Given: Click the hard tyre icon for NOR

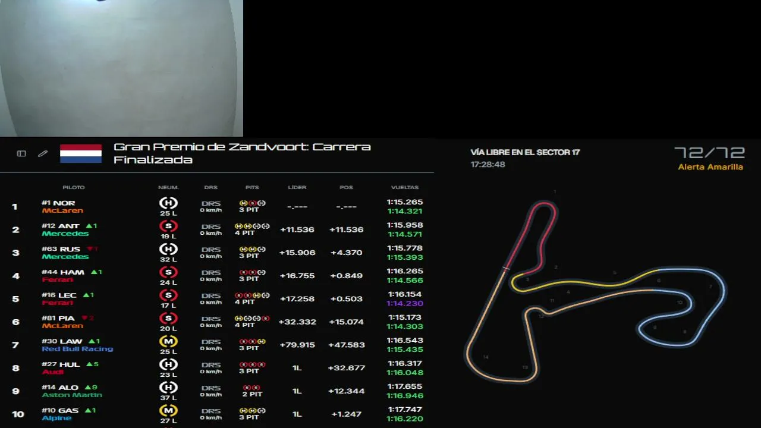Looking at the screenshot, I should (168, 203).
